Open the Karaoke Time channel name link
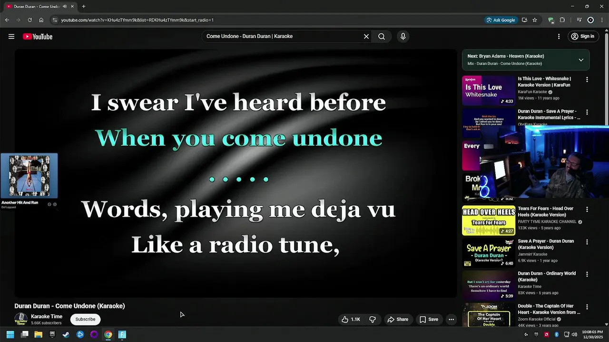609x342 pixels. coord(47,316)
